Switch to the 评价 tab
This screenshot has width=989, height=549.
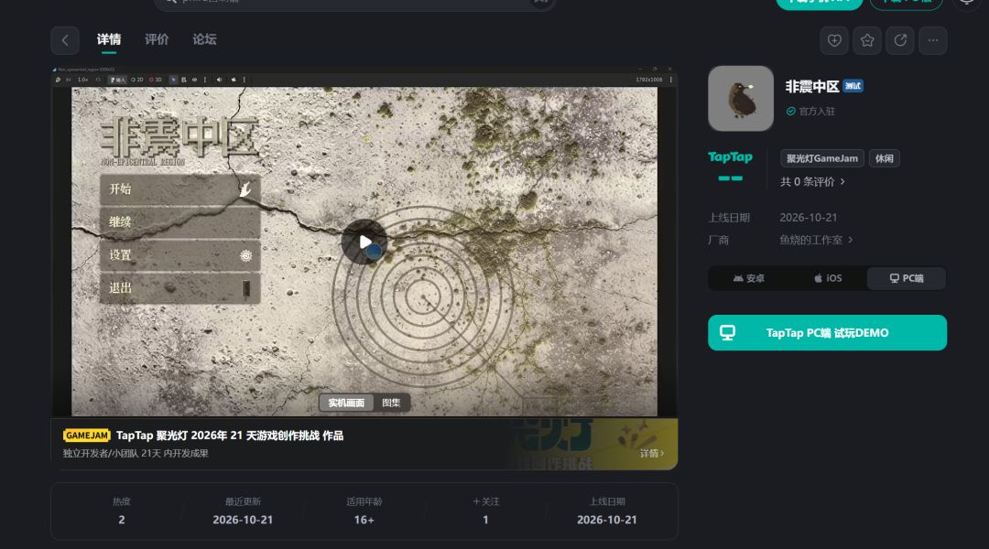point(157,39)
